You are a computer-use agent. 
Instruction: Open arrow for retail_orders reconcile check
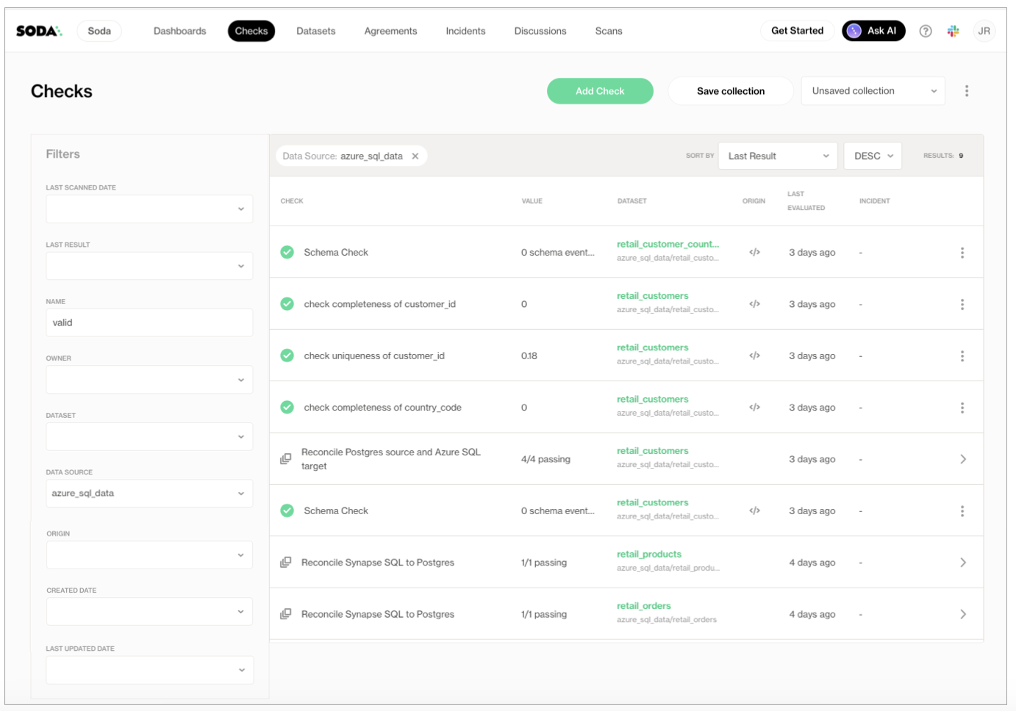[962, 614]
